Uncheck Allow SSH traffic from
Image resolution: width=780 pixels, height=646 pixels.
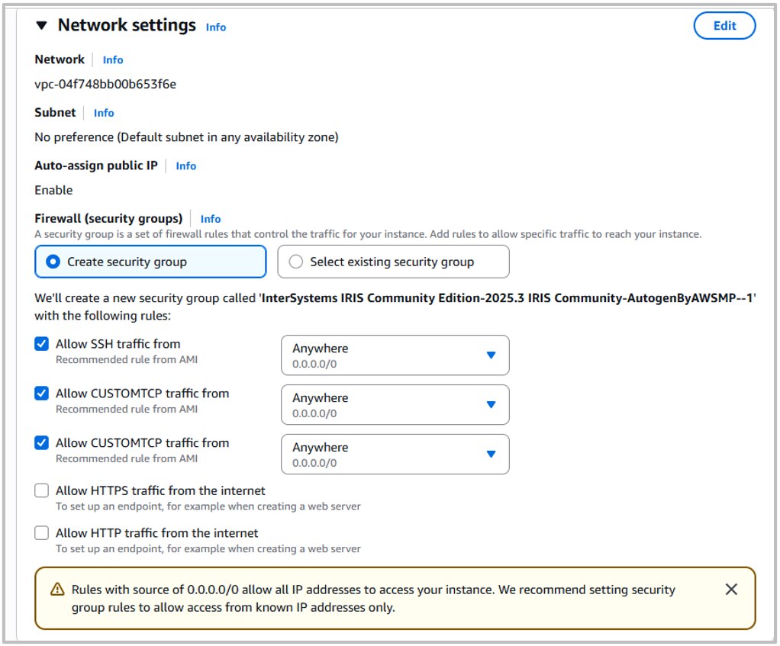pyautogui.click(x=42, y=343)
